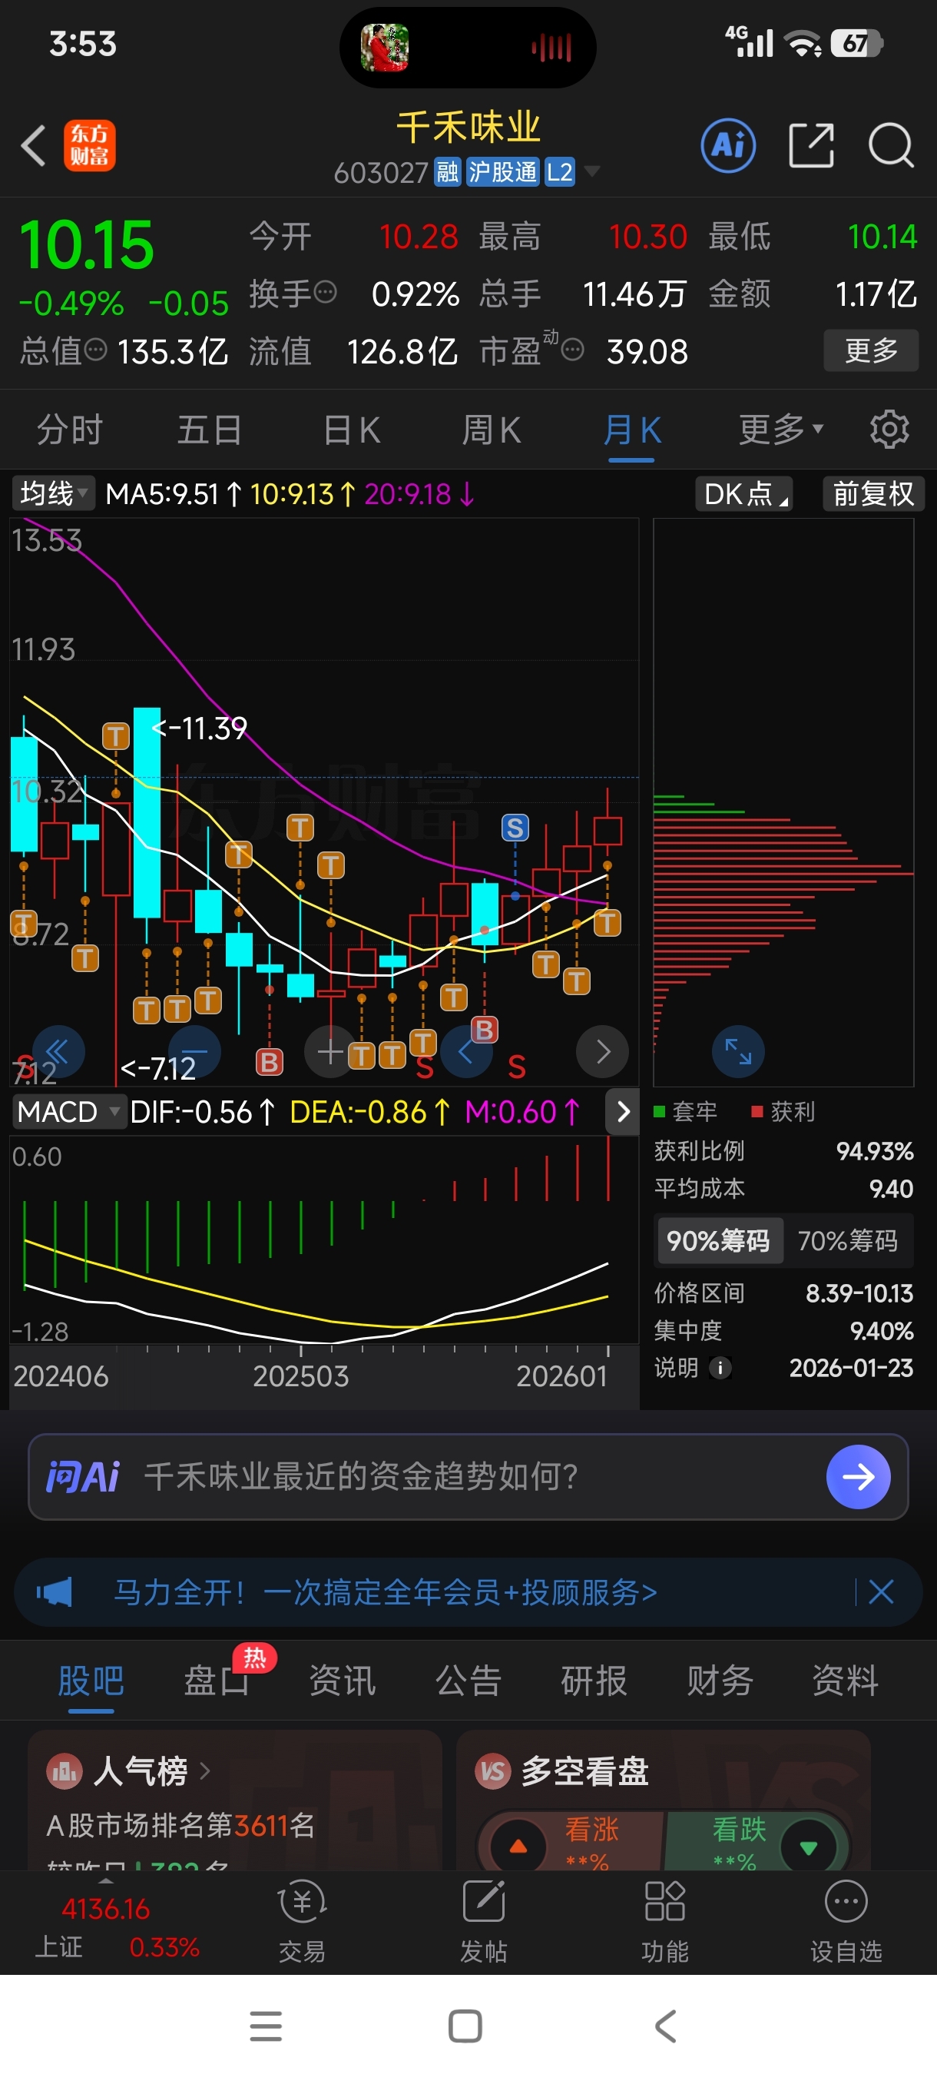Tap Android back navigation button
This screenshot has width=937, height=2084.
click(x=664, y=2026)
